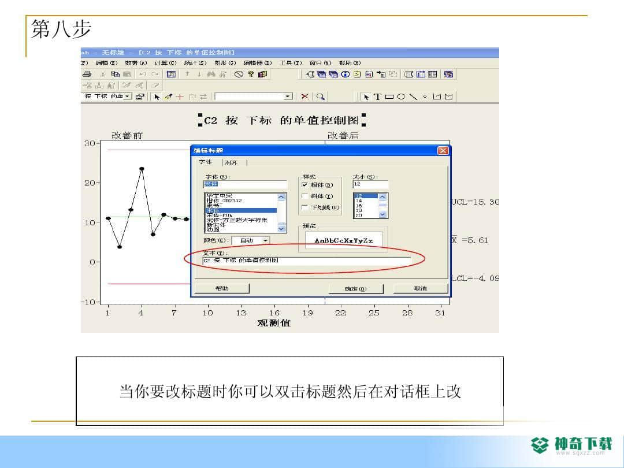Click font list scroll-up arrow

(281, 197)
